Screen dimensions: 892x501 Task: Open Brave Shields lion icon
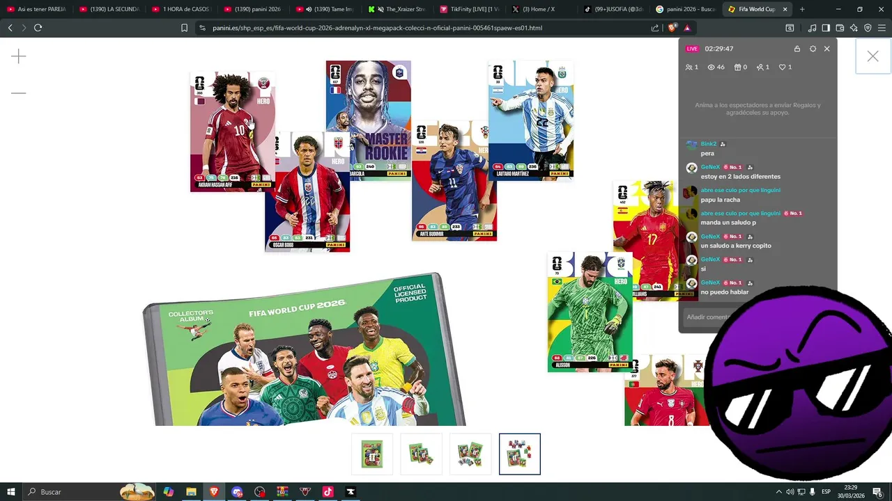pyautogui.click(x=672, y=28)
